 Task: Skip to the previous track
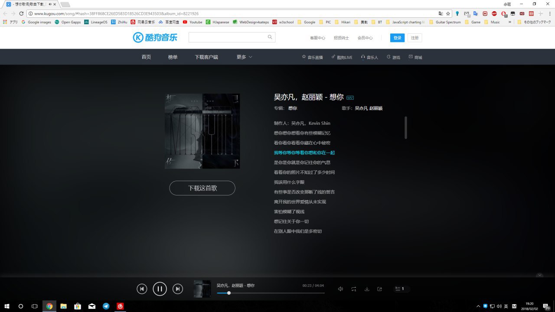point(142,289)
